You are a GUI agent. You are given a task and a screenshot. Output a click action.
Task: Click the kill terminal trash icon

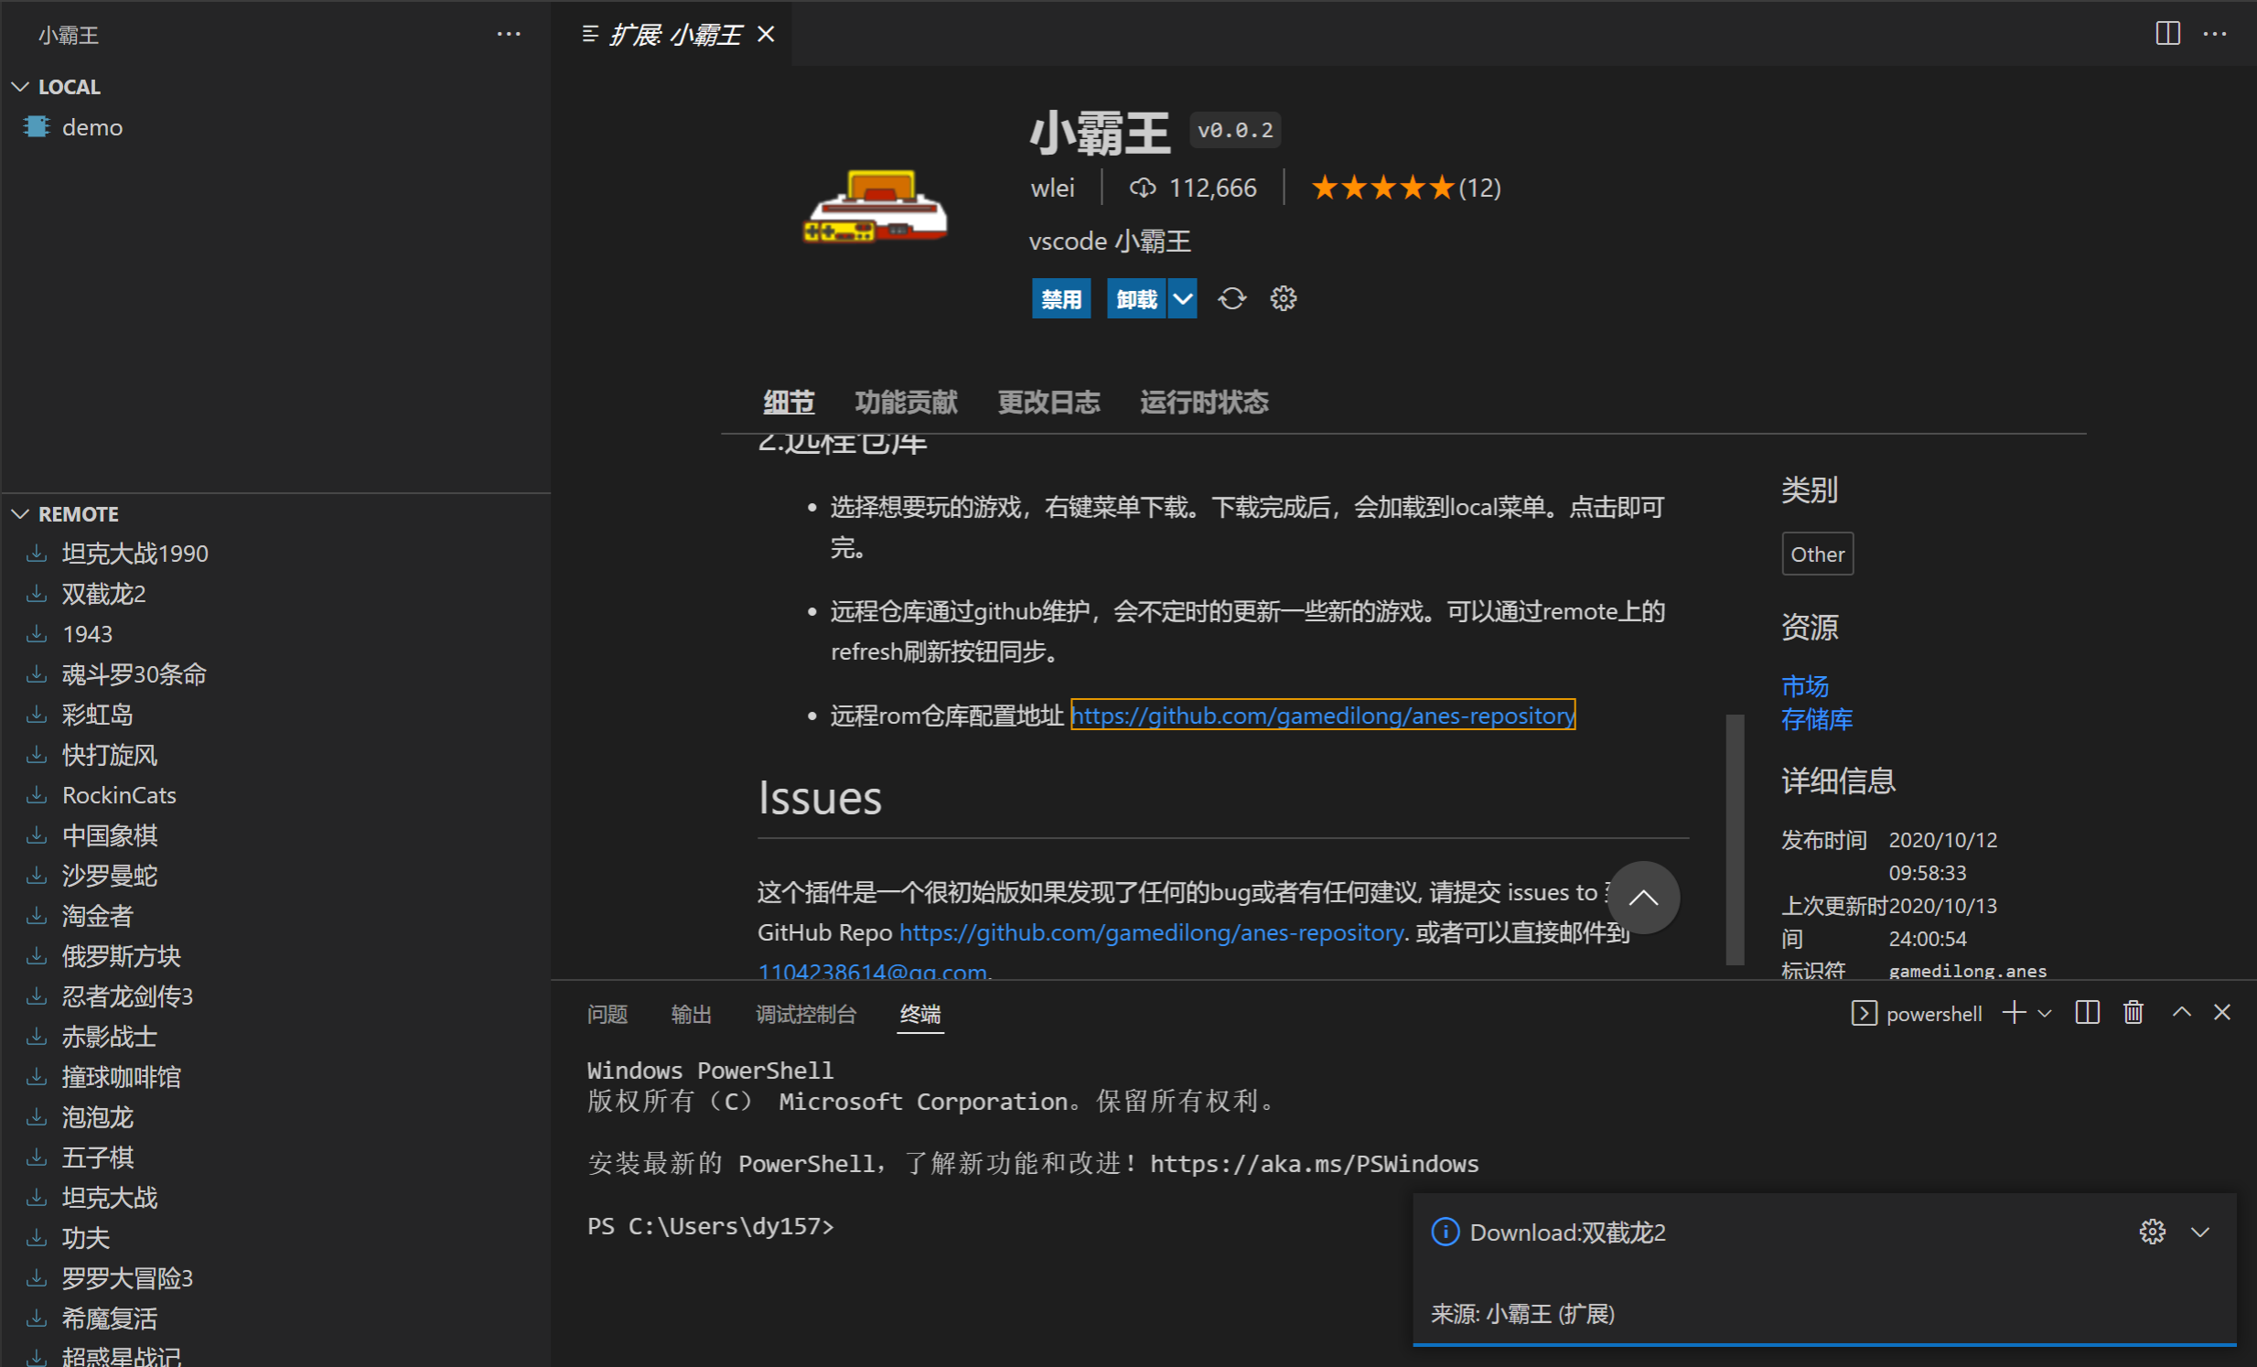[2133, 1012]
